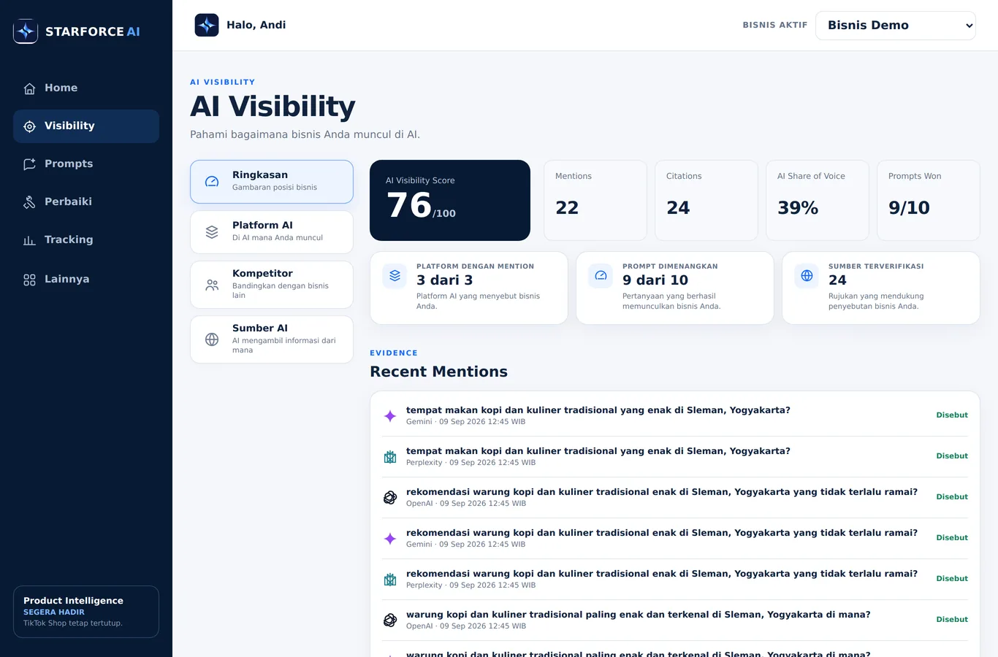This screenshot has height=657, width=998.
Task: Click the Home house icon in sidebar
Action: pos(29,88)
